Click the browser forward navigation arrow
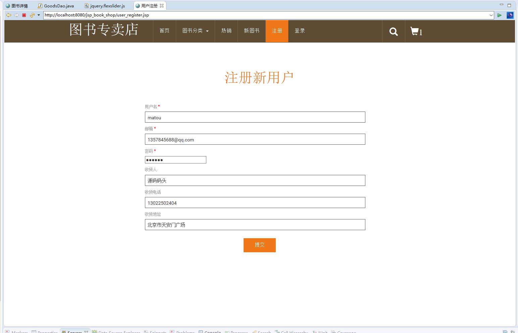The image size is (518, 333). (16, 15)
